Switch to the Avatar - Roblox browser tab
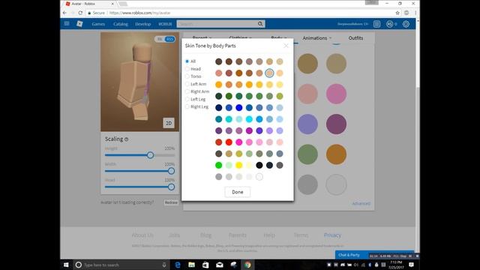This screenshot has width=480, height=270. [88, 4]
